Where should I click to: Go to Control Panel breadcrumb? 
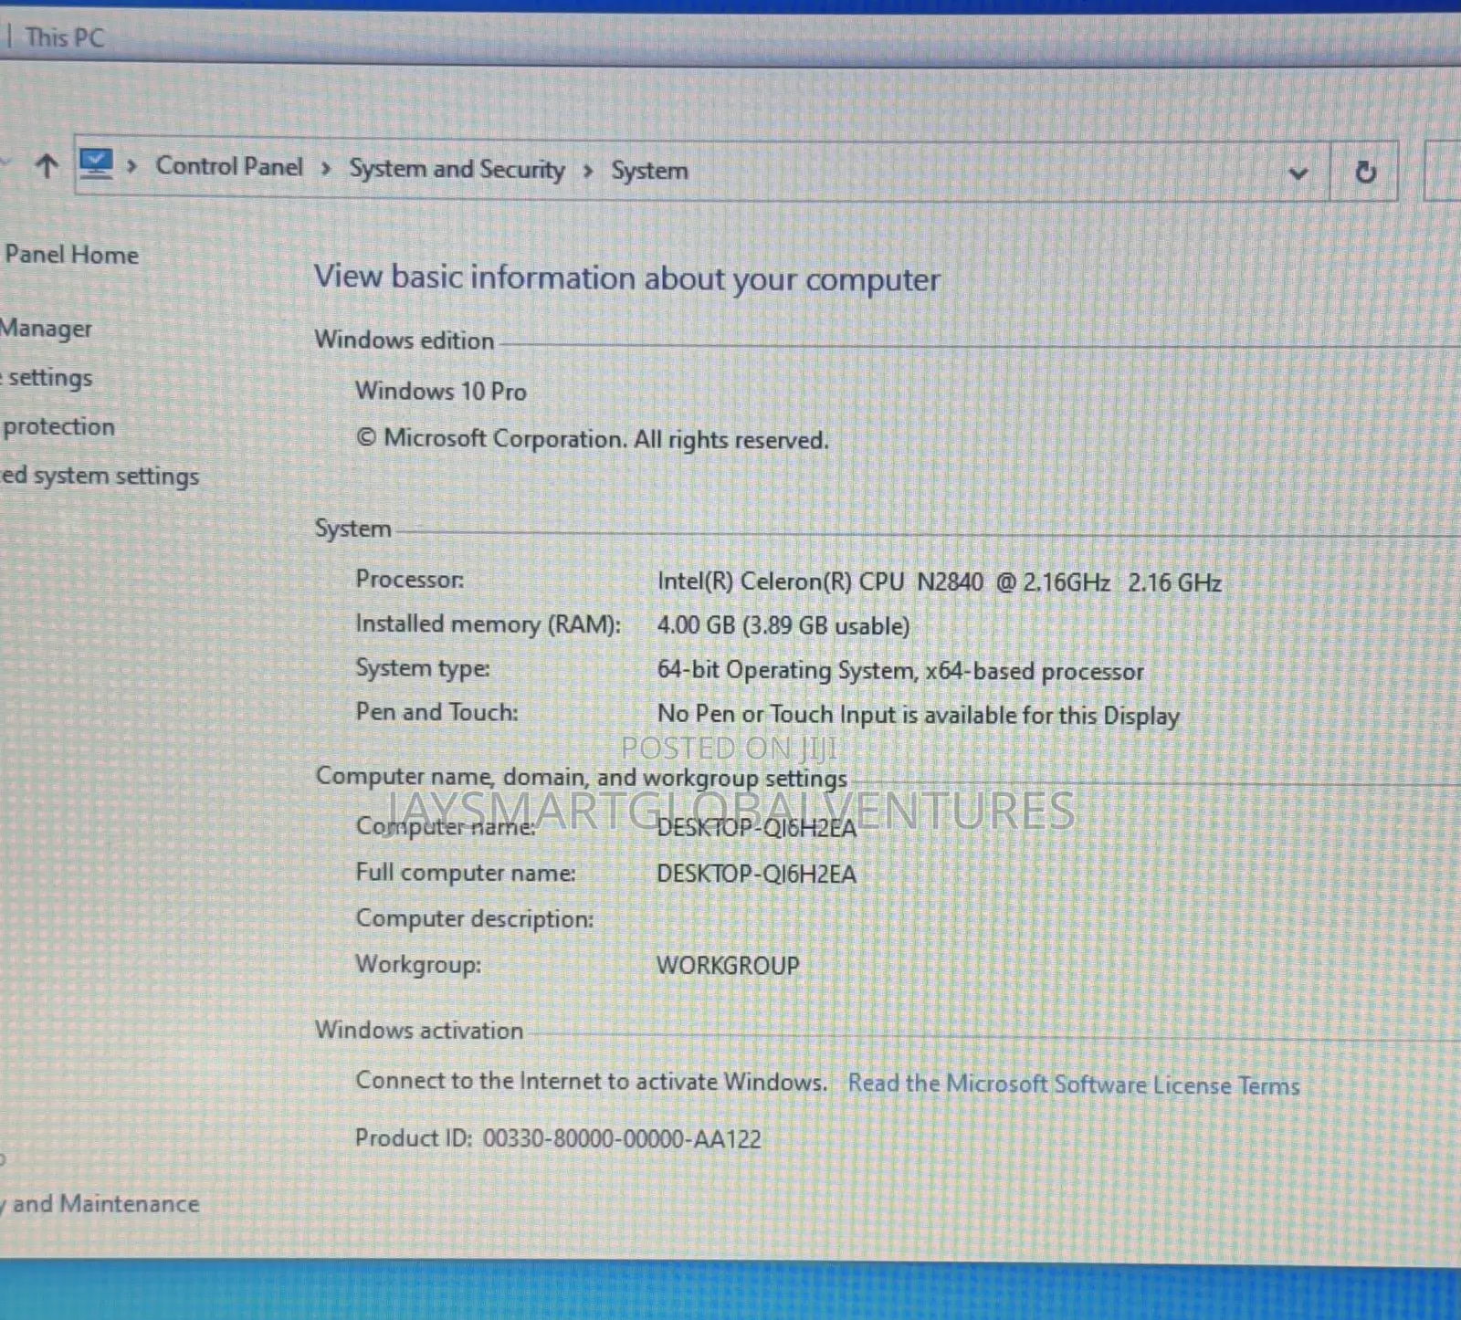click(x=229, y=166)
